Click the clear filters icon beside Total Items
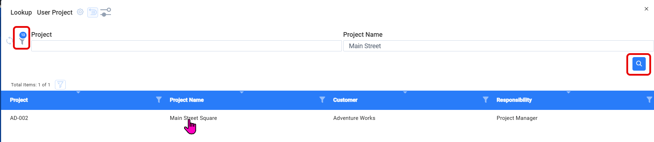The width and height of the screenshot is (654, 142). pos(60,85)
